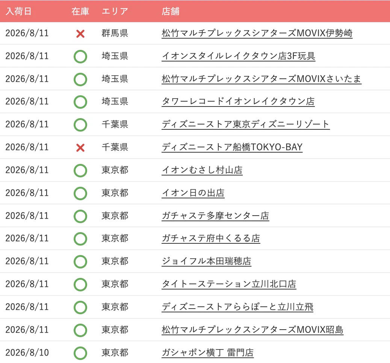Open ガシャポン横丁 雷門店 link
390x363 pixels.
click(207, 352)
